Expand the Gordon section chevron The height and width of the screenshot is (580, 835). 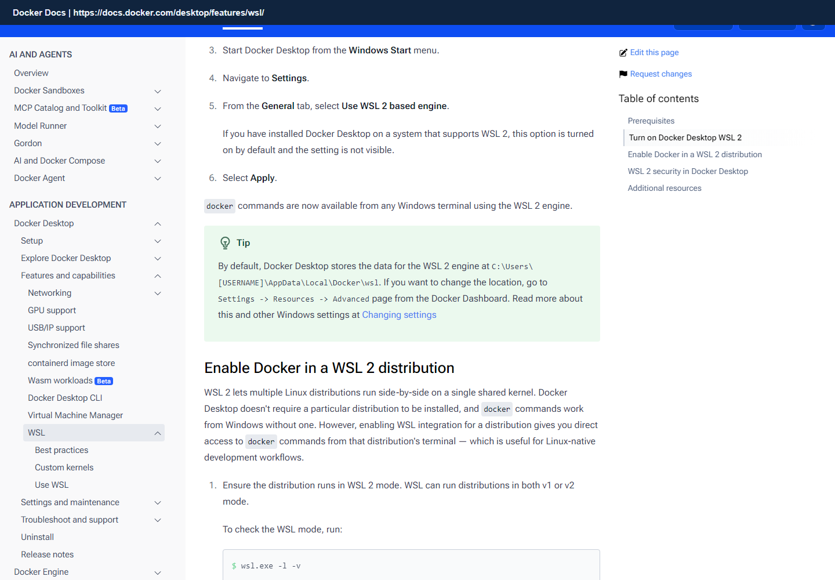pos(158,143)
